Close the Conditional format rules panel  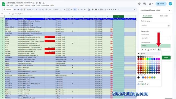click(169, 10)
